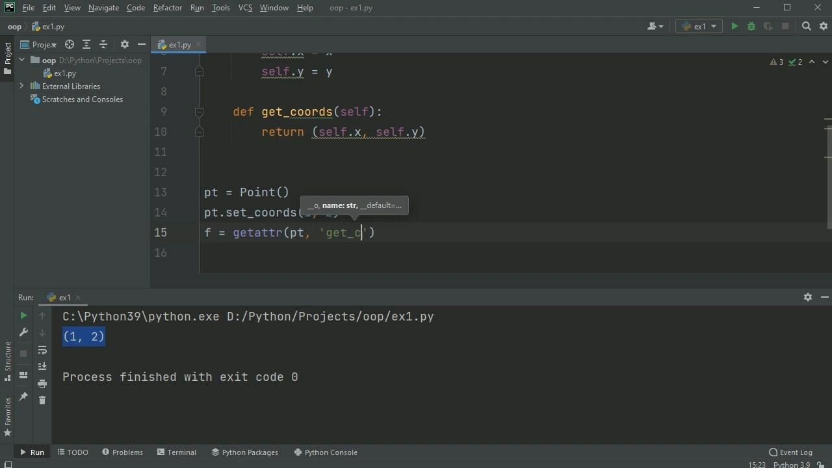
Task: Open the Help menu
Action: pyautogui.click(x=305, y=8)
